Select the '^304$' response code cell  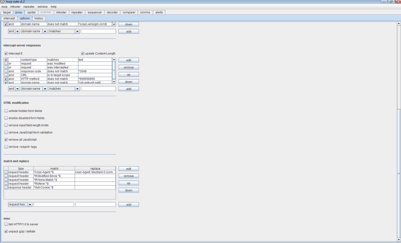tap(95, 71)
